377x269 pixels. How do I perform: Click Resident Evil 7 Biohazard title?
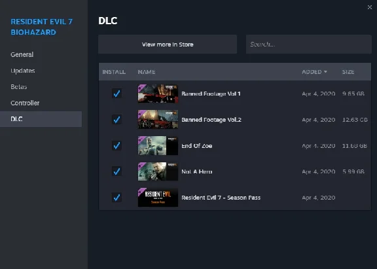coord(42,27)
